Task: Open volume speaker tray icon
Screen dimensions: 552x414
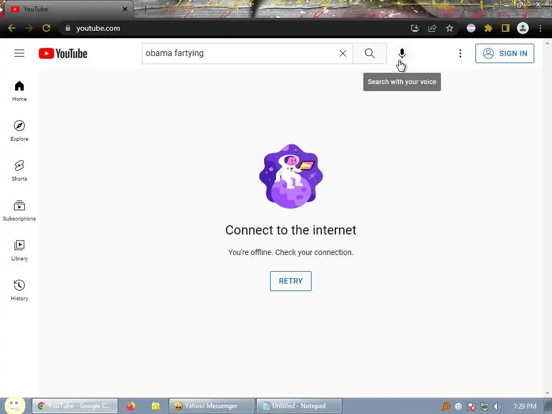Action: 497,406
